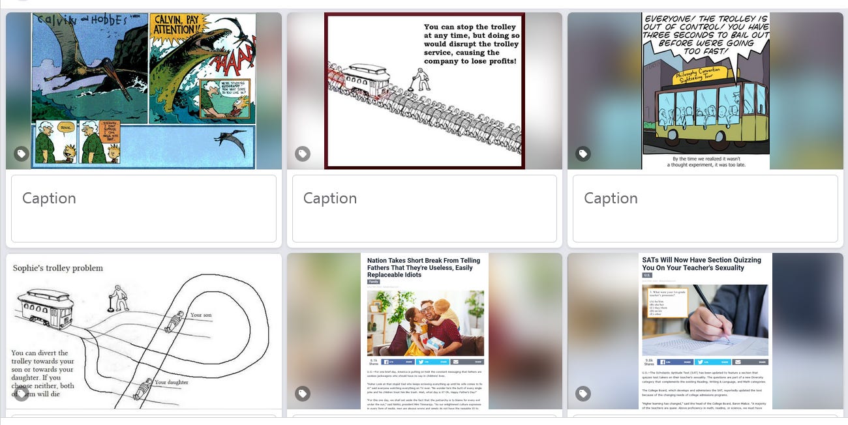This screenshot has height=425, width=848.
Task: Click the 'Sophie's trolley problem' title text
Action: (x=58, y=268)
